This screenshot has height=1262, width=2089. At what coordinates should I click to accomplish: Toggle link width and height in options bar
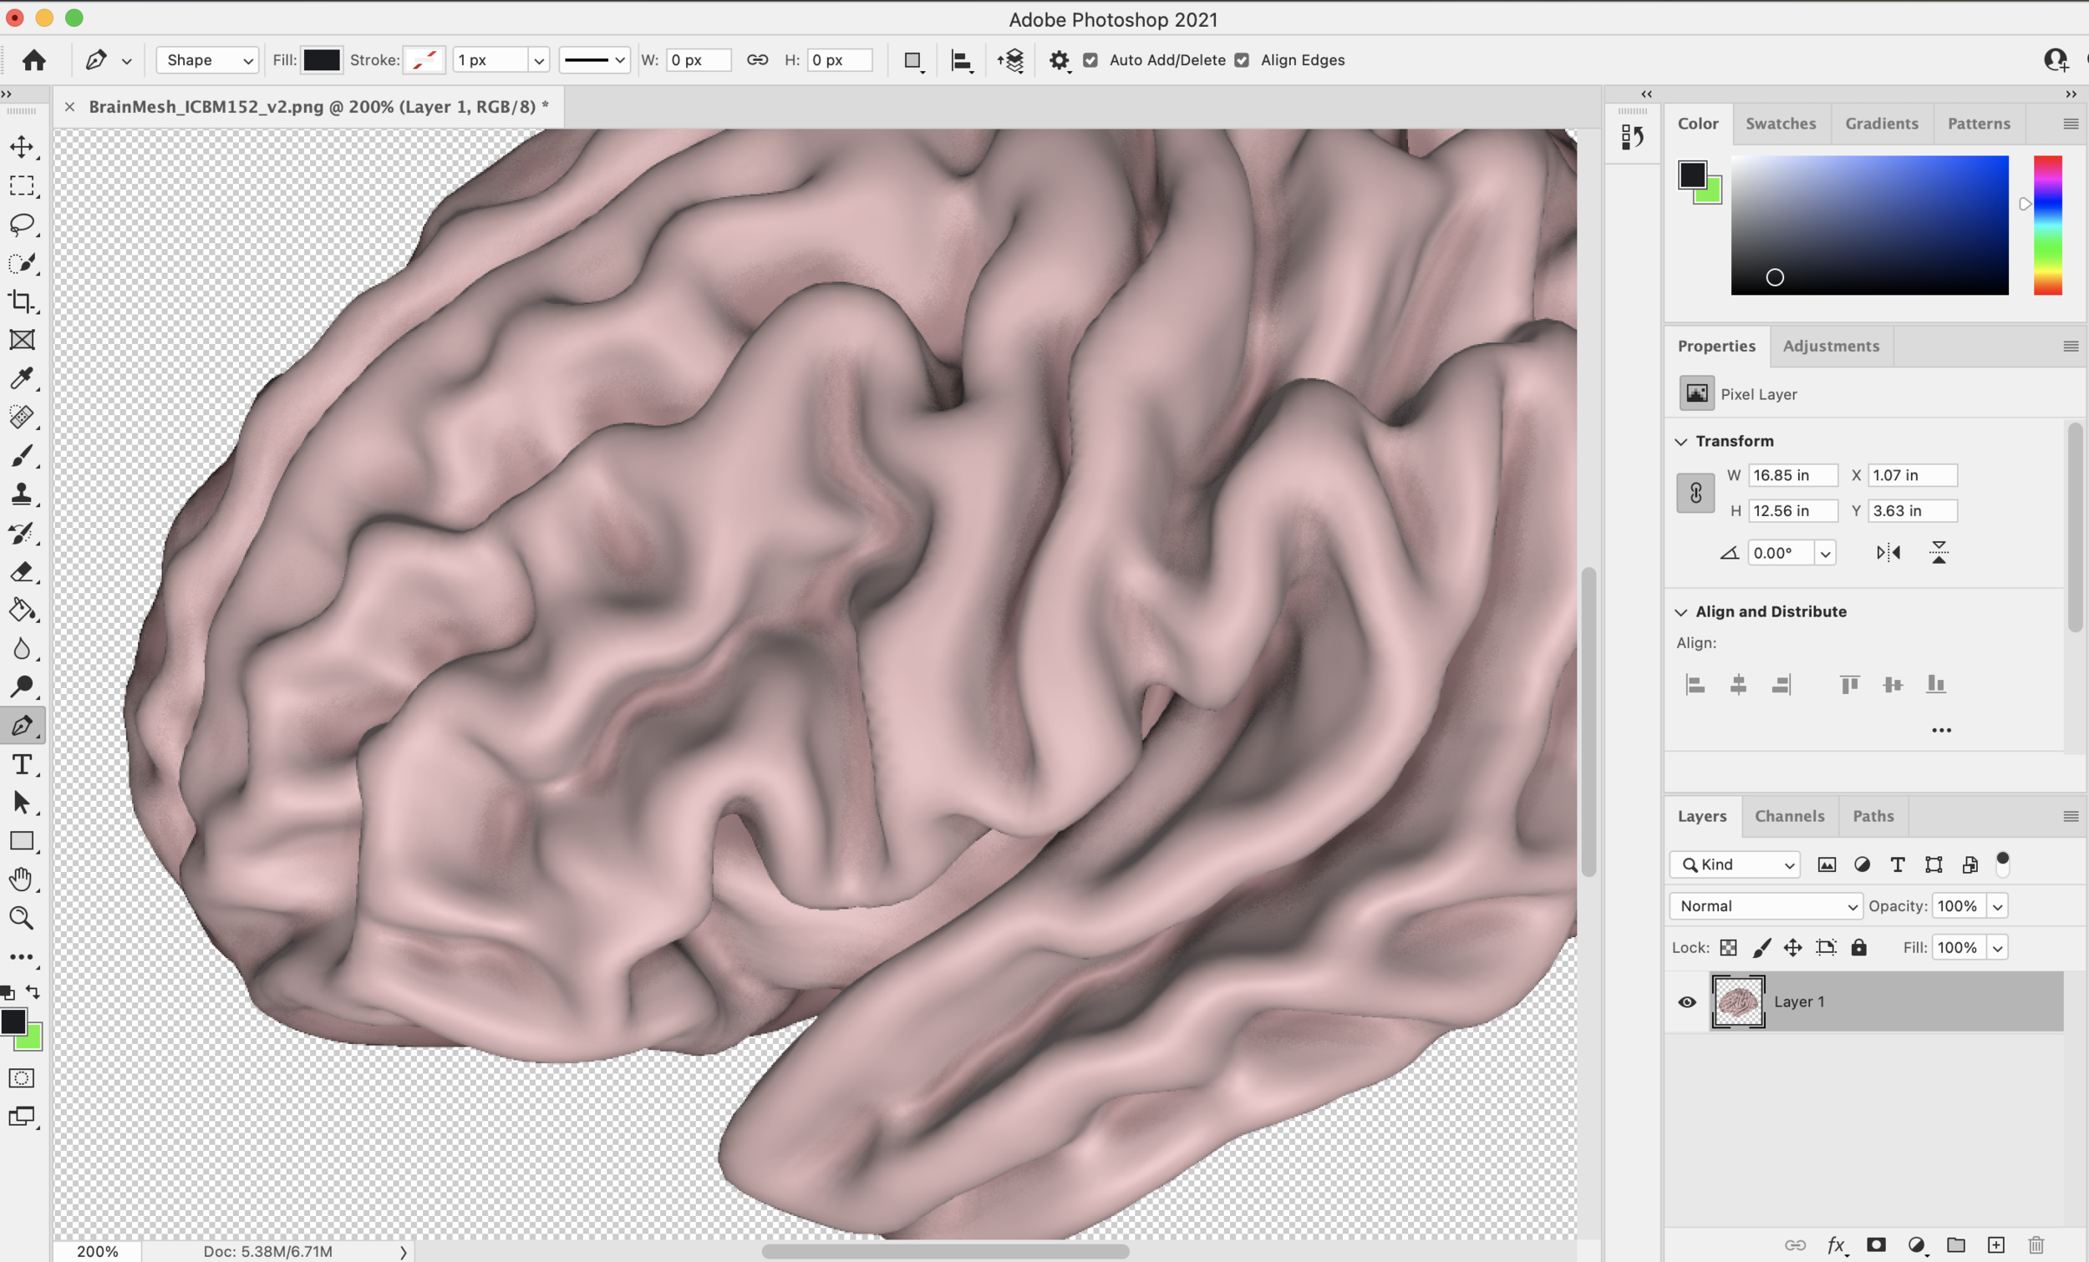[757, 60]
